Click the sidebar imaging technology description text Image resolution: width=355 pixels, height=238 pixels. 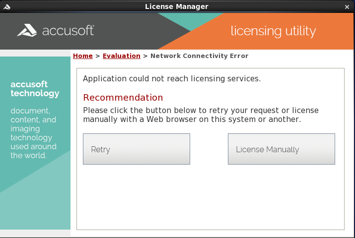tap(34, 133)
